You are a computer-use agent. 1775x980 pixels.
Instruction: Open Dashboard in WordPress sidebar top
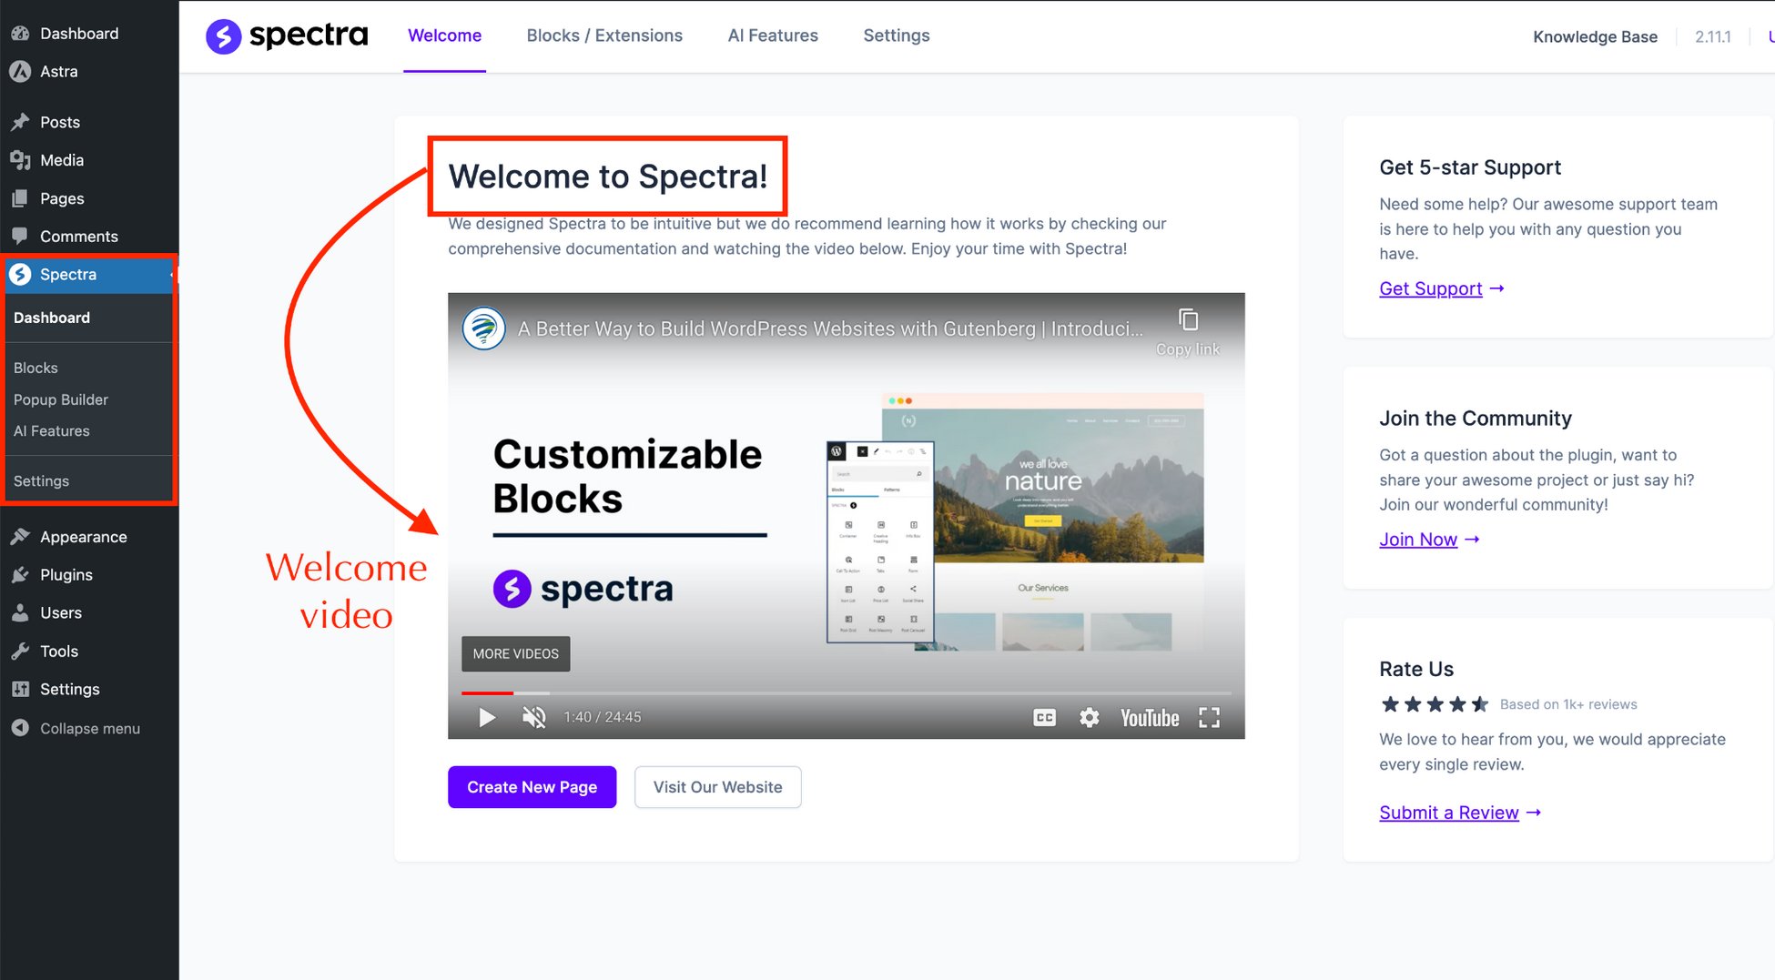[x=79, y=34]
